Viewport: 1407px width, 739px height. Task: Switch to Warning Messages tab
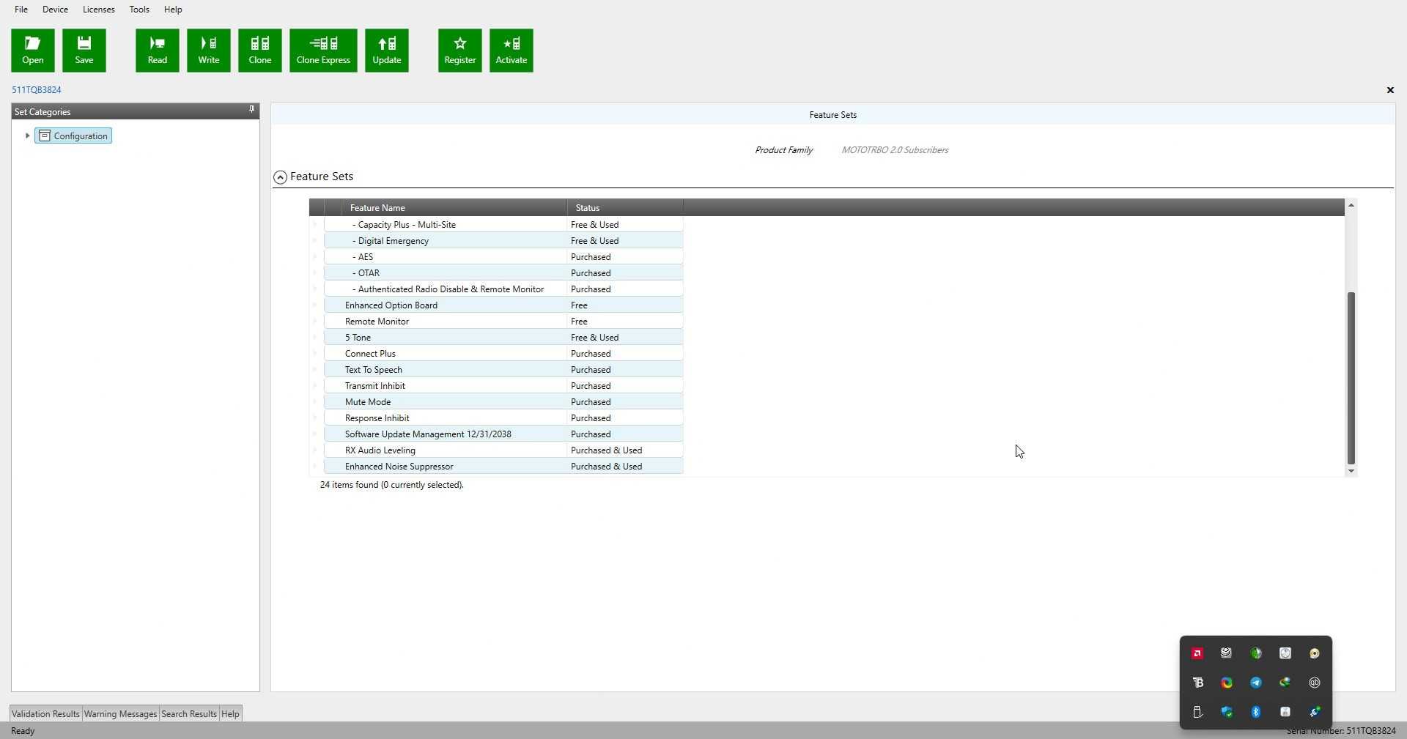120,714
